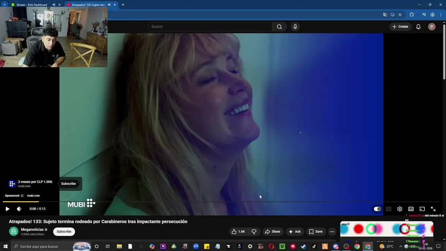Close the Stream - Kick Dashboard tab
This screenshot has width=446, height=251.
pos(59,5)
